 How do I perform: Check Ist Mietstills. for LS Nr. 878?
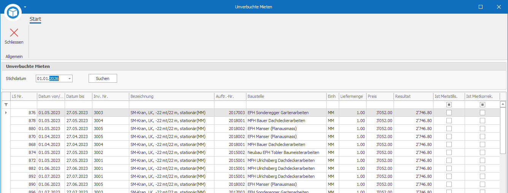449,121
